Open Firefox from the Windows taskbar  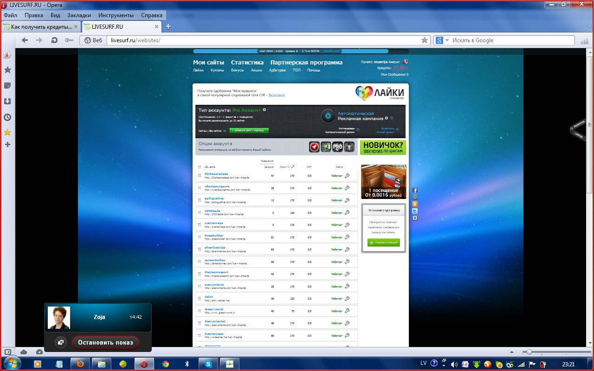[80, 364]
